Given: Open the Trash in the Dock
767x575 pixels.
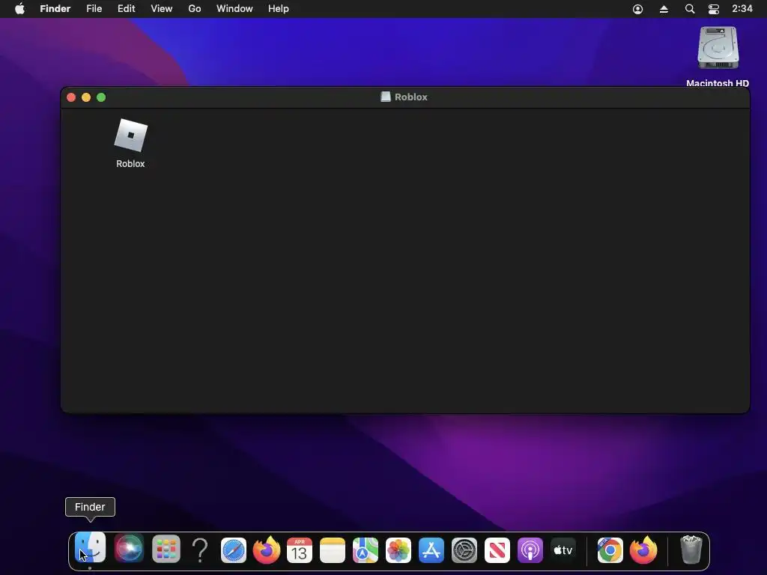Looking at the screenshot, I should (691, 550).
